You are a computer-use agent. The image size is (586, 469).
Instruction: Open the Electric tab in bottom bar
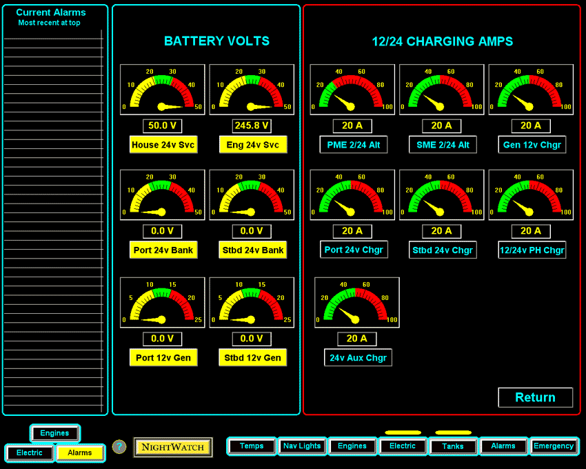403,446
